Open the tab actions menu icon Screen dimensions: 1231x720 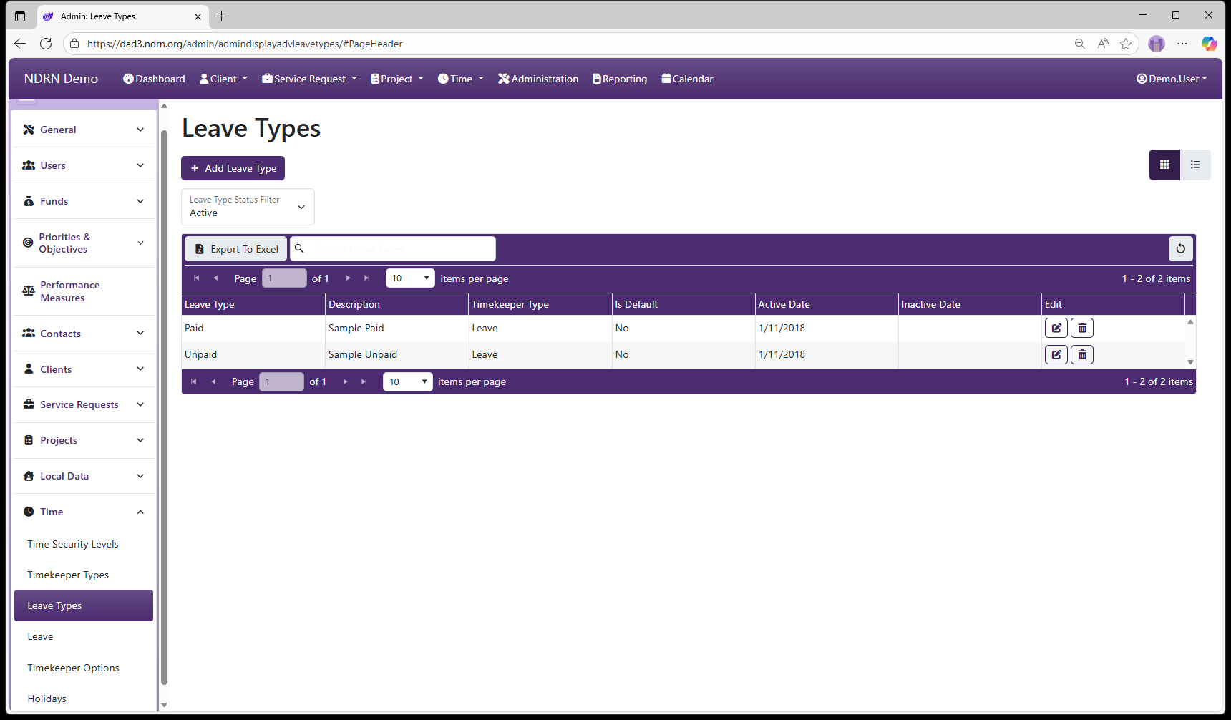click(20, 16)
